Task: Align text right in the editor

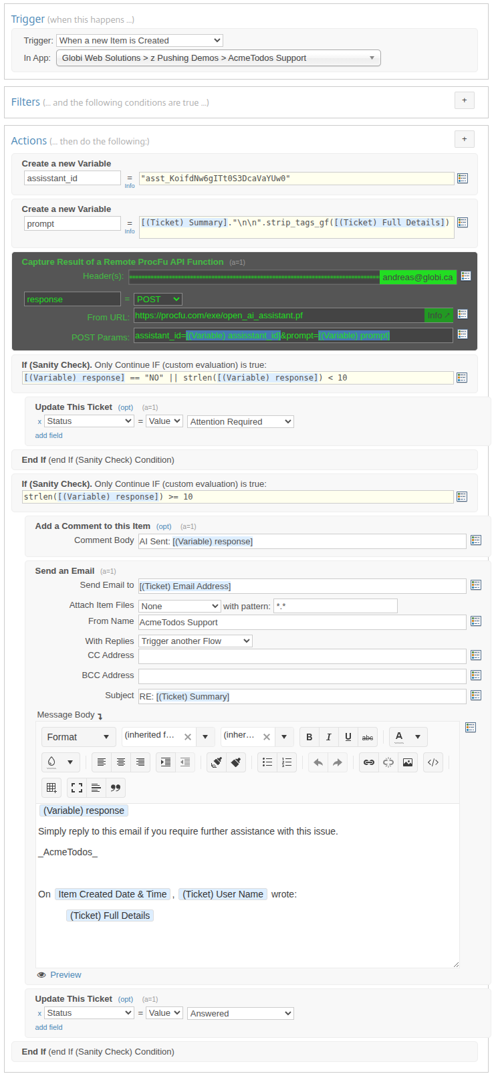Action: [x=140, y=762]
